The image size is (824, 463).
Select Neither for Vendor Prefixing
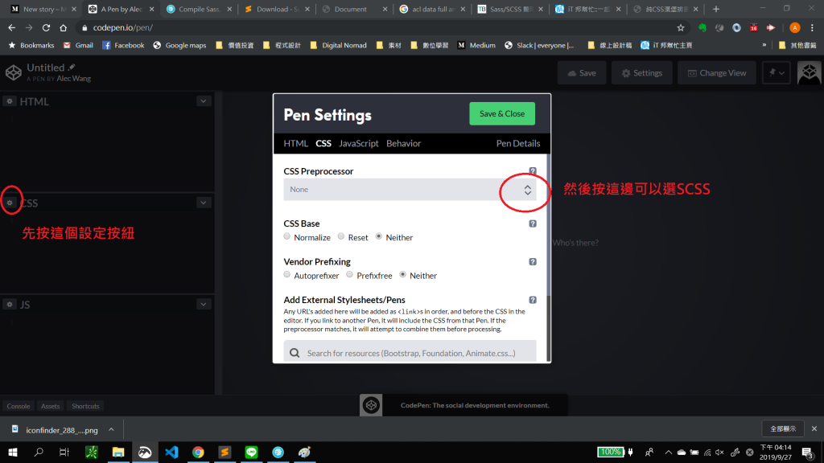click(x=402, y=275)
